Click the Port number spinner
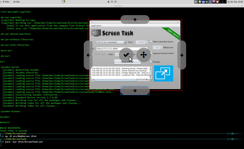 tap(141, 42)
